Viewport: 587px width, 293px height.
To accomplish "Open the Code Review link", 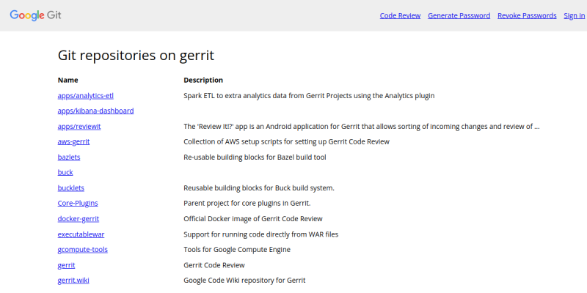I will pos(400,15).
